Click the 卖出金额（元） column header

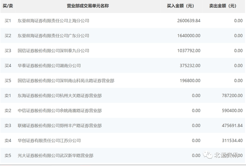click(223, 6)
